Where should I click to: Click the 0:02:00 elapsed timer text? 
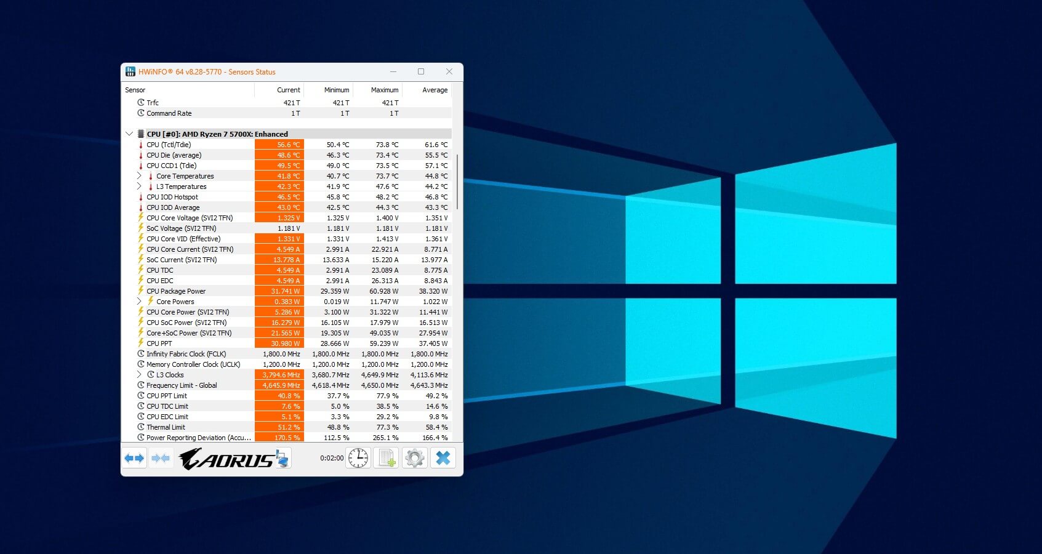pos(332,458)
